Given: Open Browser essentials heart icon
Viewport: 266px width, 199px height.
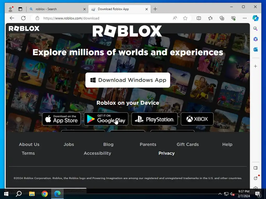Looking at the screenshot, I should (x=233, y=18).
